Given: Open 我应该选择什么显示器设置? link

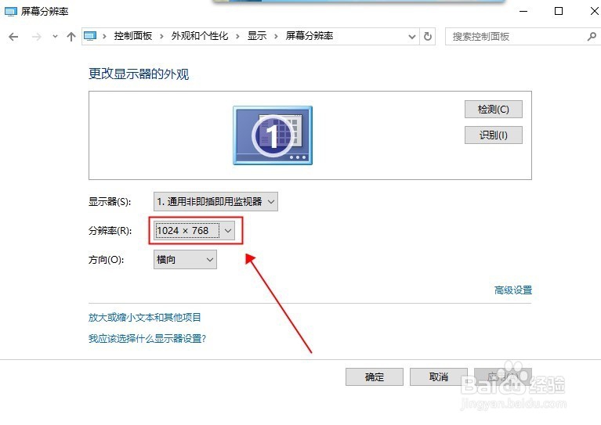Looking at the screenshot, I should (x=147, y=338).
